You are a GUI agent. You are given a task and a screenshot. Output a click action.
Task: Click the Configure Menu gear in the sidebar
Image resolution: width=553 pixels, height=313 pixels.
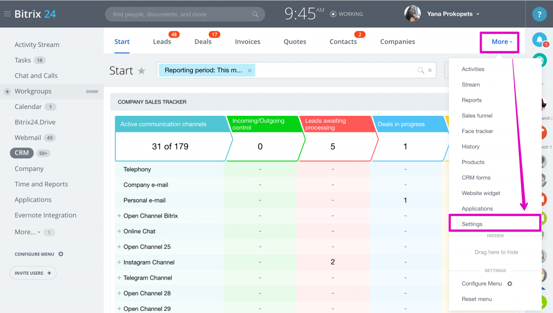[x=60, y=254]
